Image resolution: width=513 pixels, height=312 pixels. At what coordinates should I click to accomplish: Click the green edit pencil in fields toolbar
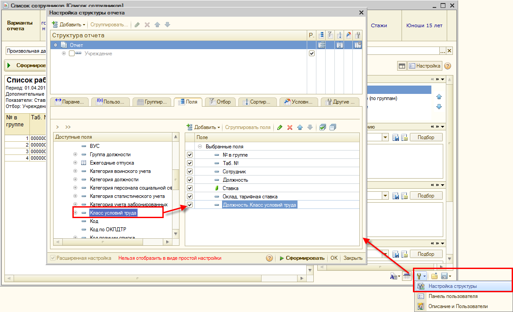[x=280, y=127]
